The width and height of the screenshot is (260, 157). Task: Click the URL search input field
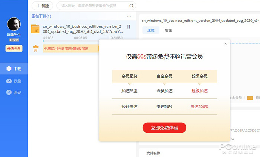coord(93,6)
